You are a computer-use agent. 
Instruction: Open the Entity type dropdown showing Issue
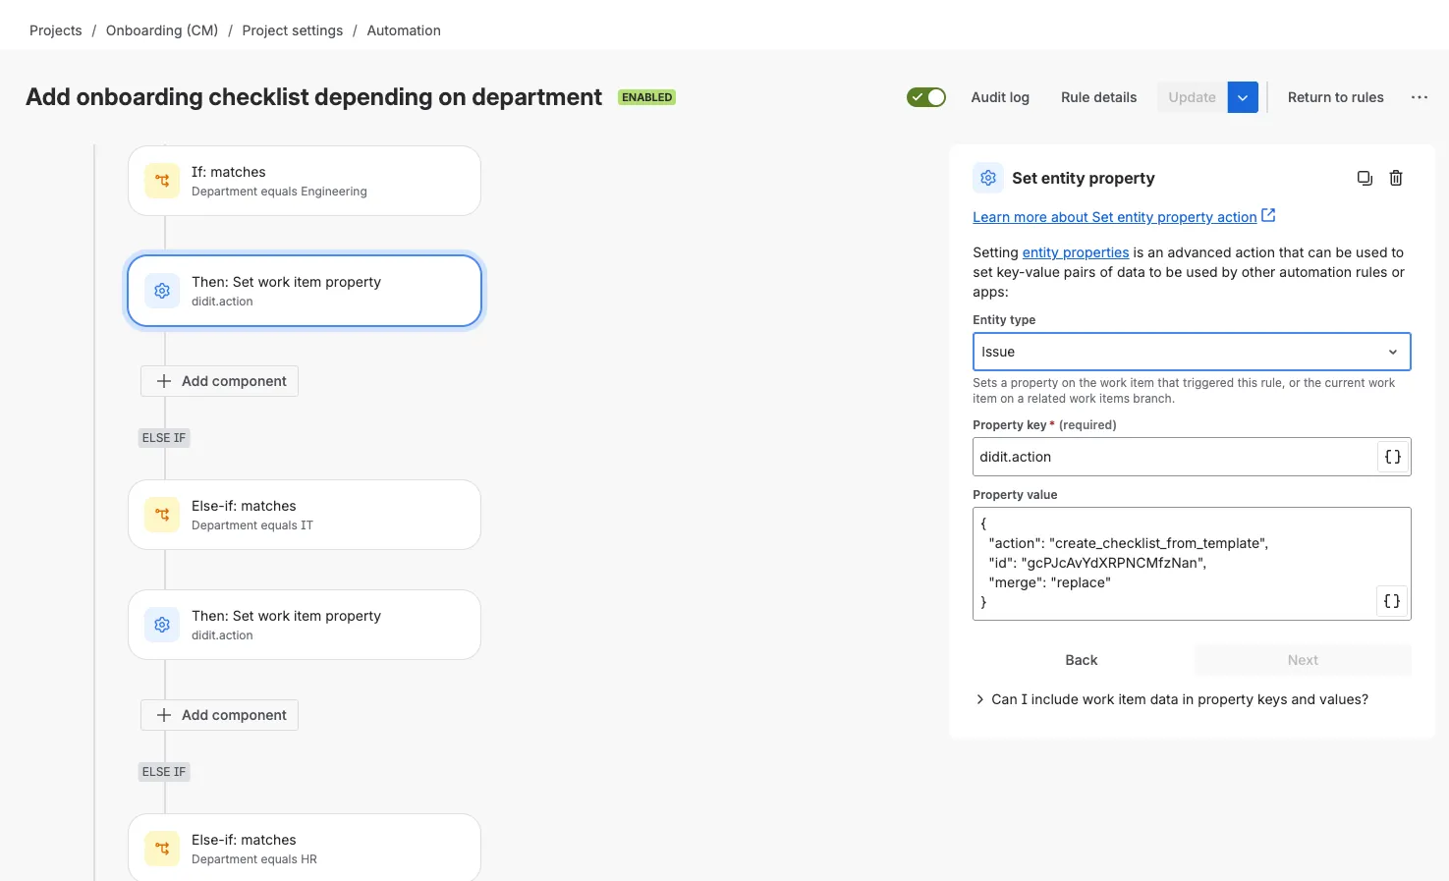pyautogui.click(x=1192, y=352)
